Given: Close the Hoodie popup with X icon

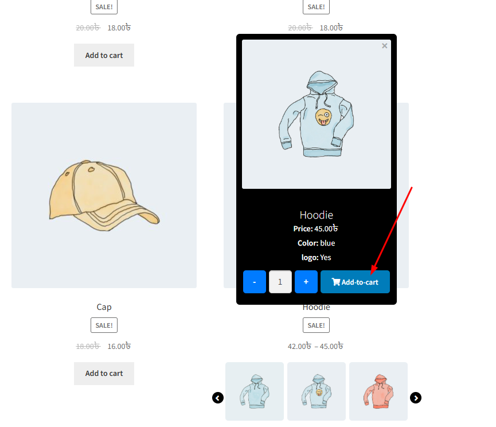Looking at the screenshot, I should (384, 46).
